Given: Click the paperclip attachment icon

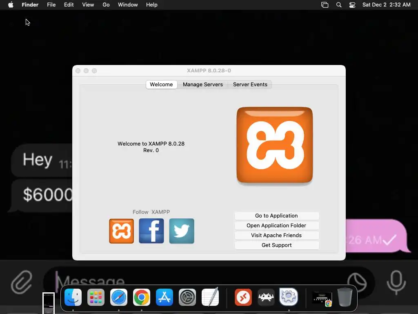Looking at the screenshot, I should coord(22,282).
